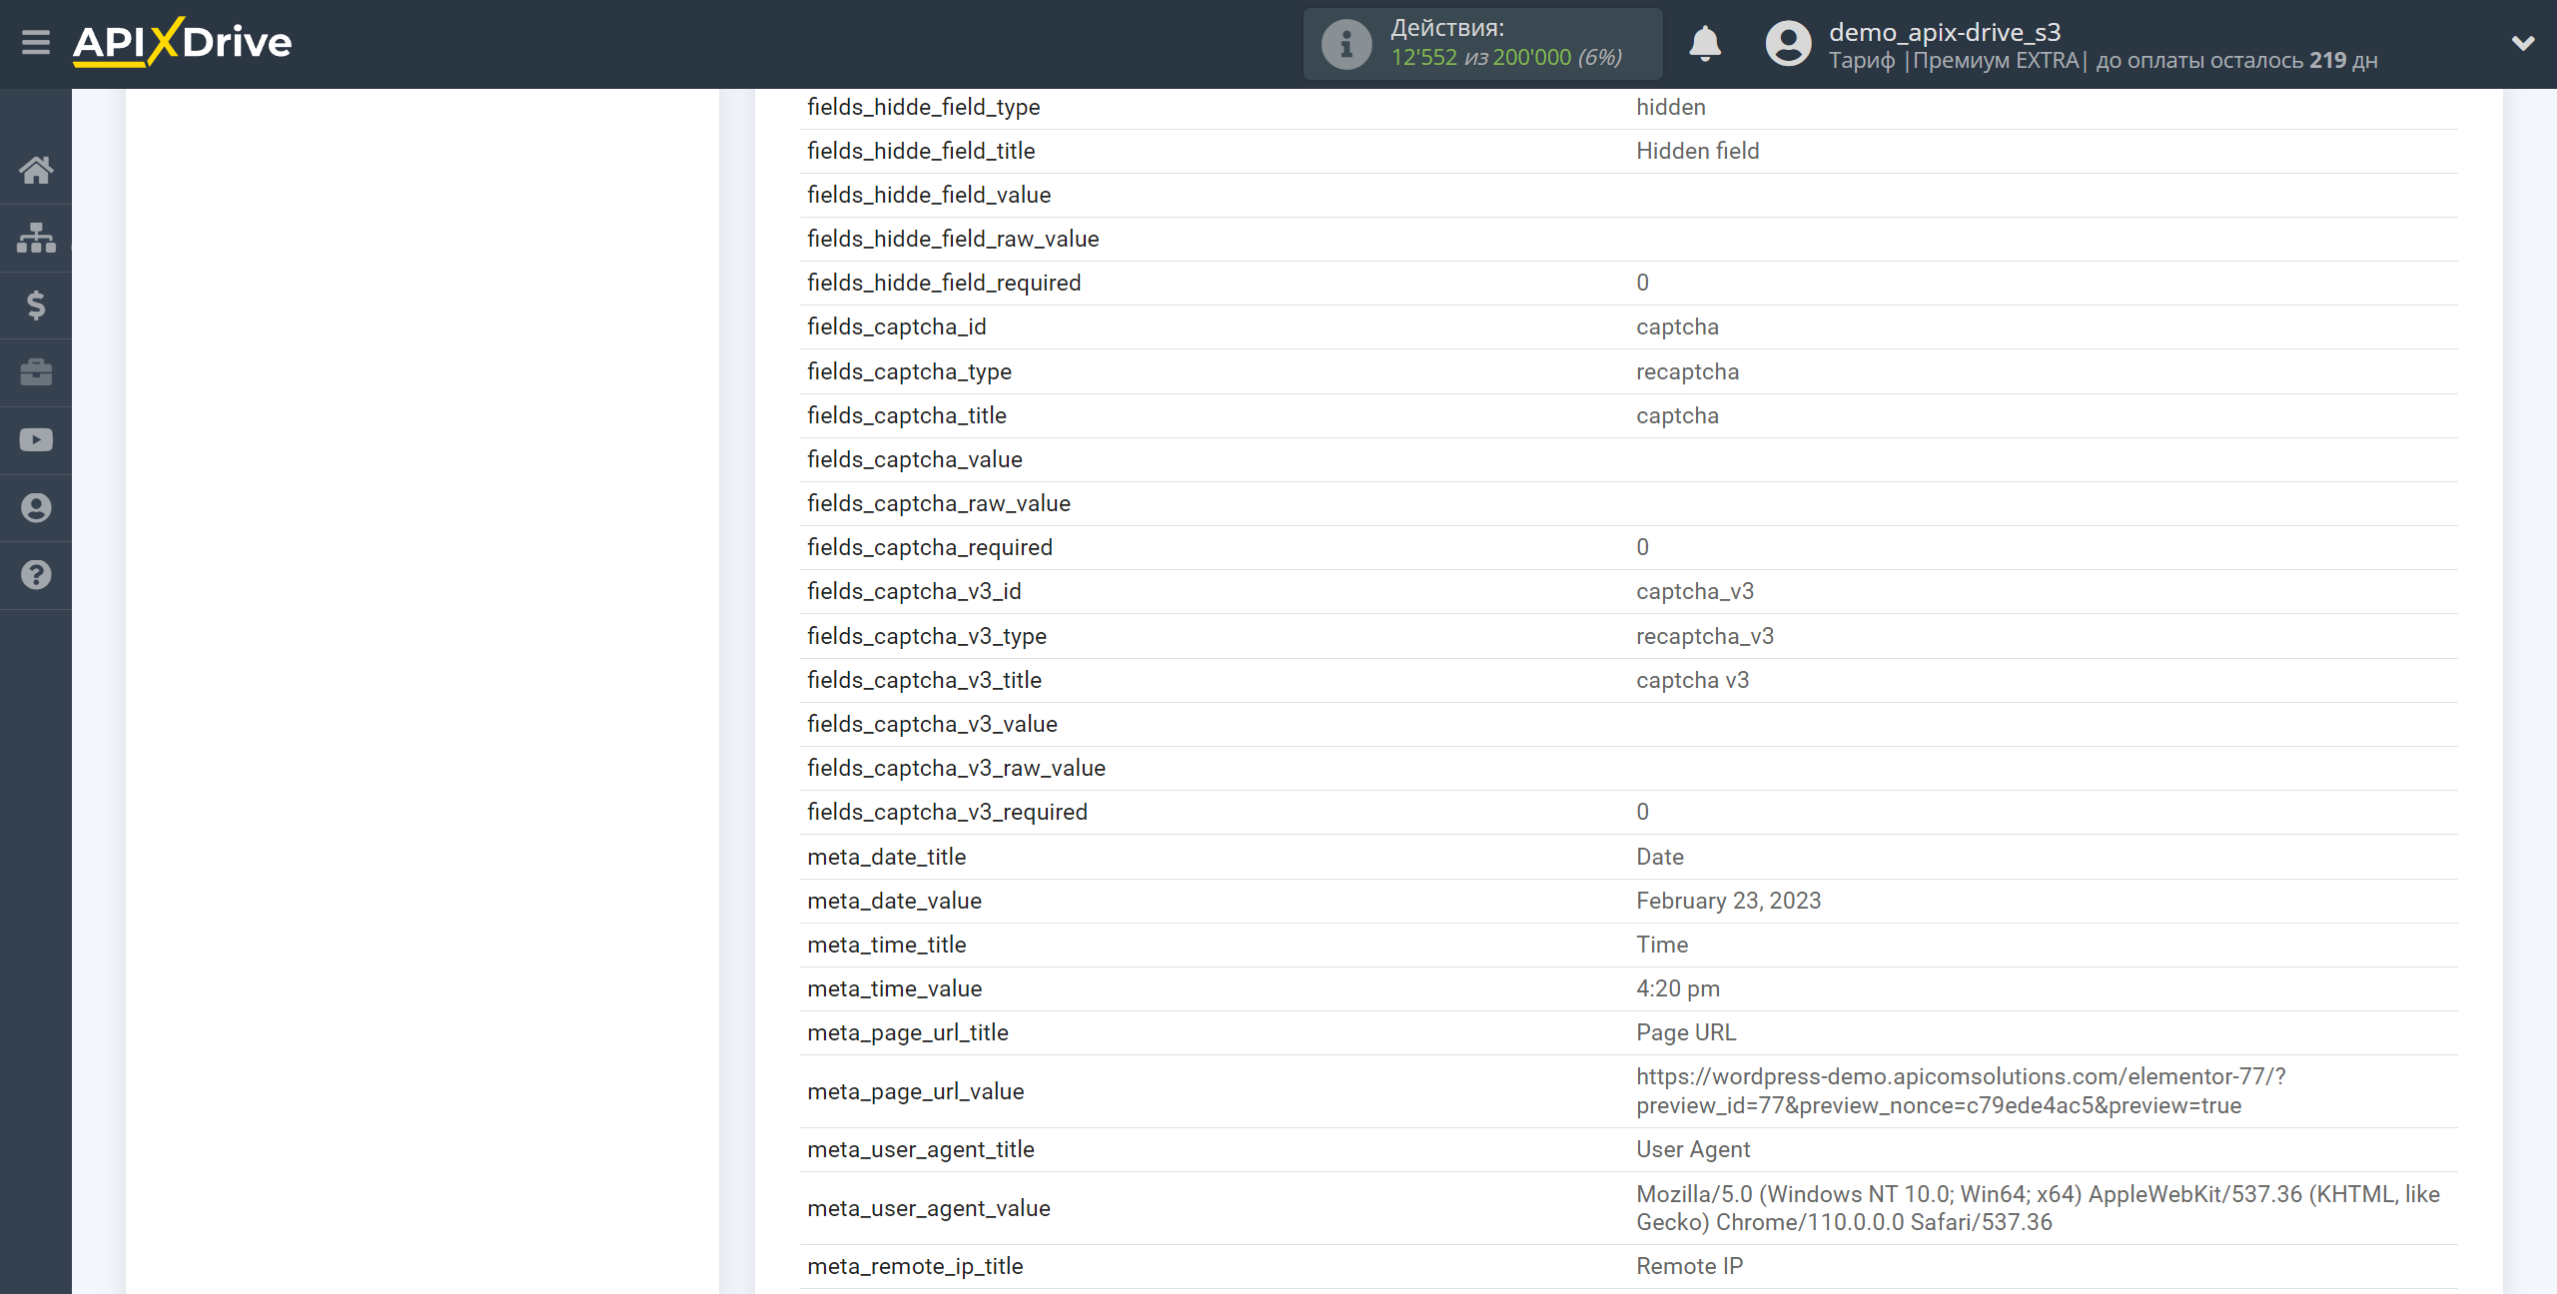Select the fields_captcha_required label
Screen dimensions: 2557x1294
(930, 547)
